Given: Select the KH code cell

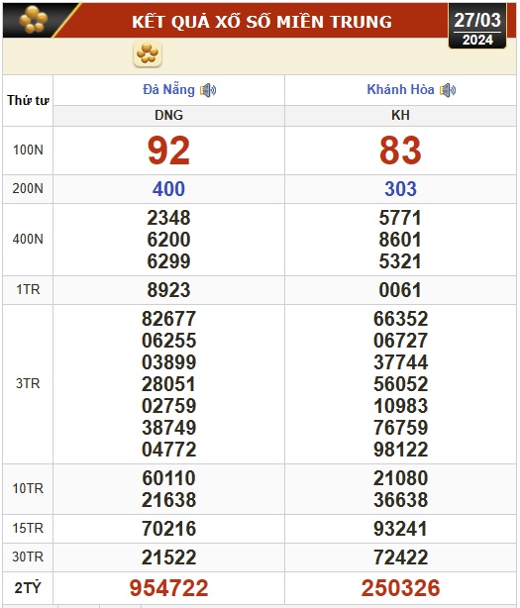Looking at the screenshot, I should (400, 115).
